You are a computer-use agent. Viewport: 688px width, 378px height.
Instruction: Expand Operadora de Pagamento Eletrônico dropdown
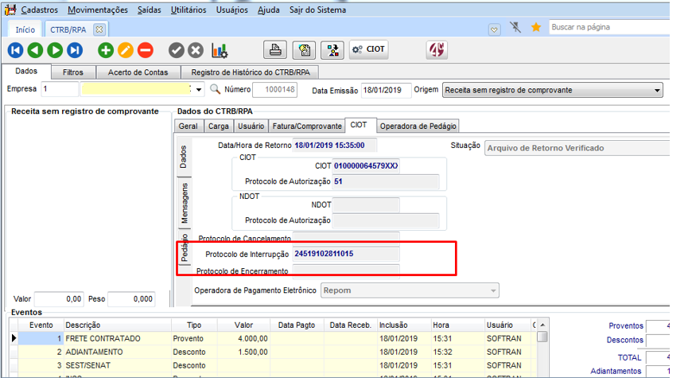click(493, 291)
